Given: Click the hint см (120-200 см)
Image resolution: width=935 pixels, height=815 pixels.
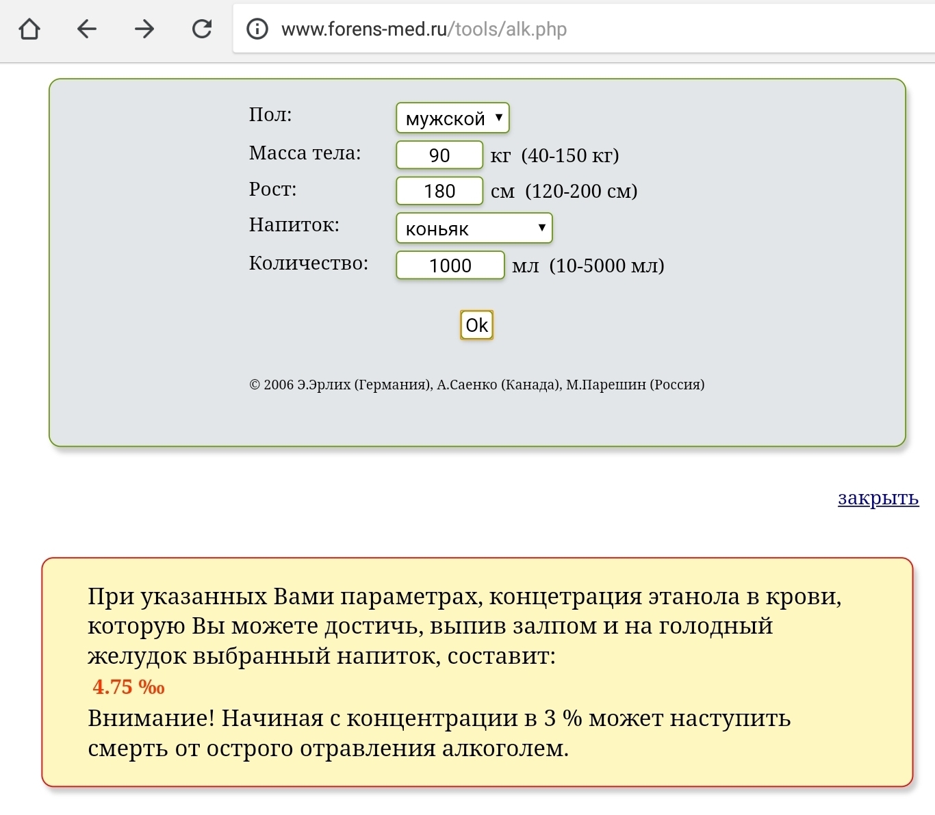Looking at the screenshot, I should click(x=564, y=191).
